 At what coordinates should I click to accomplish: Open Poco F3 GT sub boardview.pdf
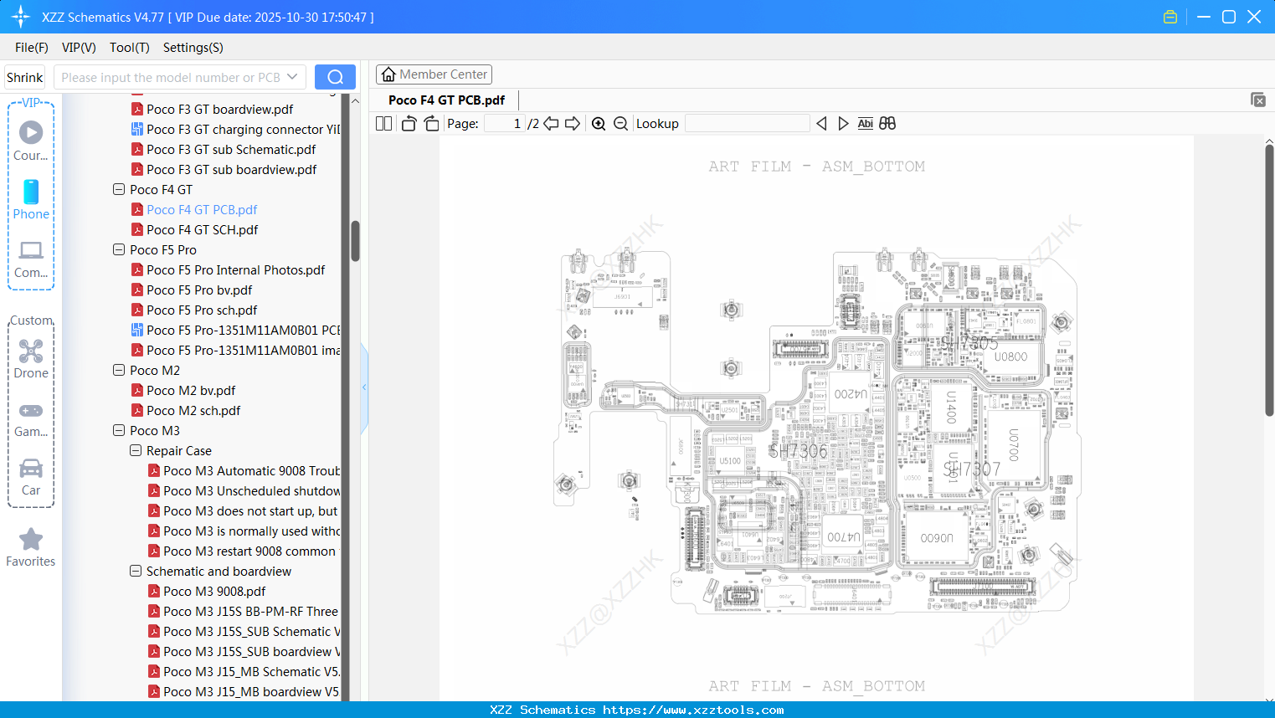click(231, 170)
